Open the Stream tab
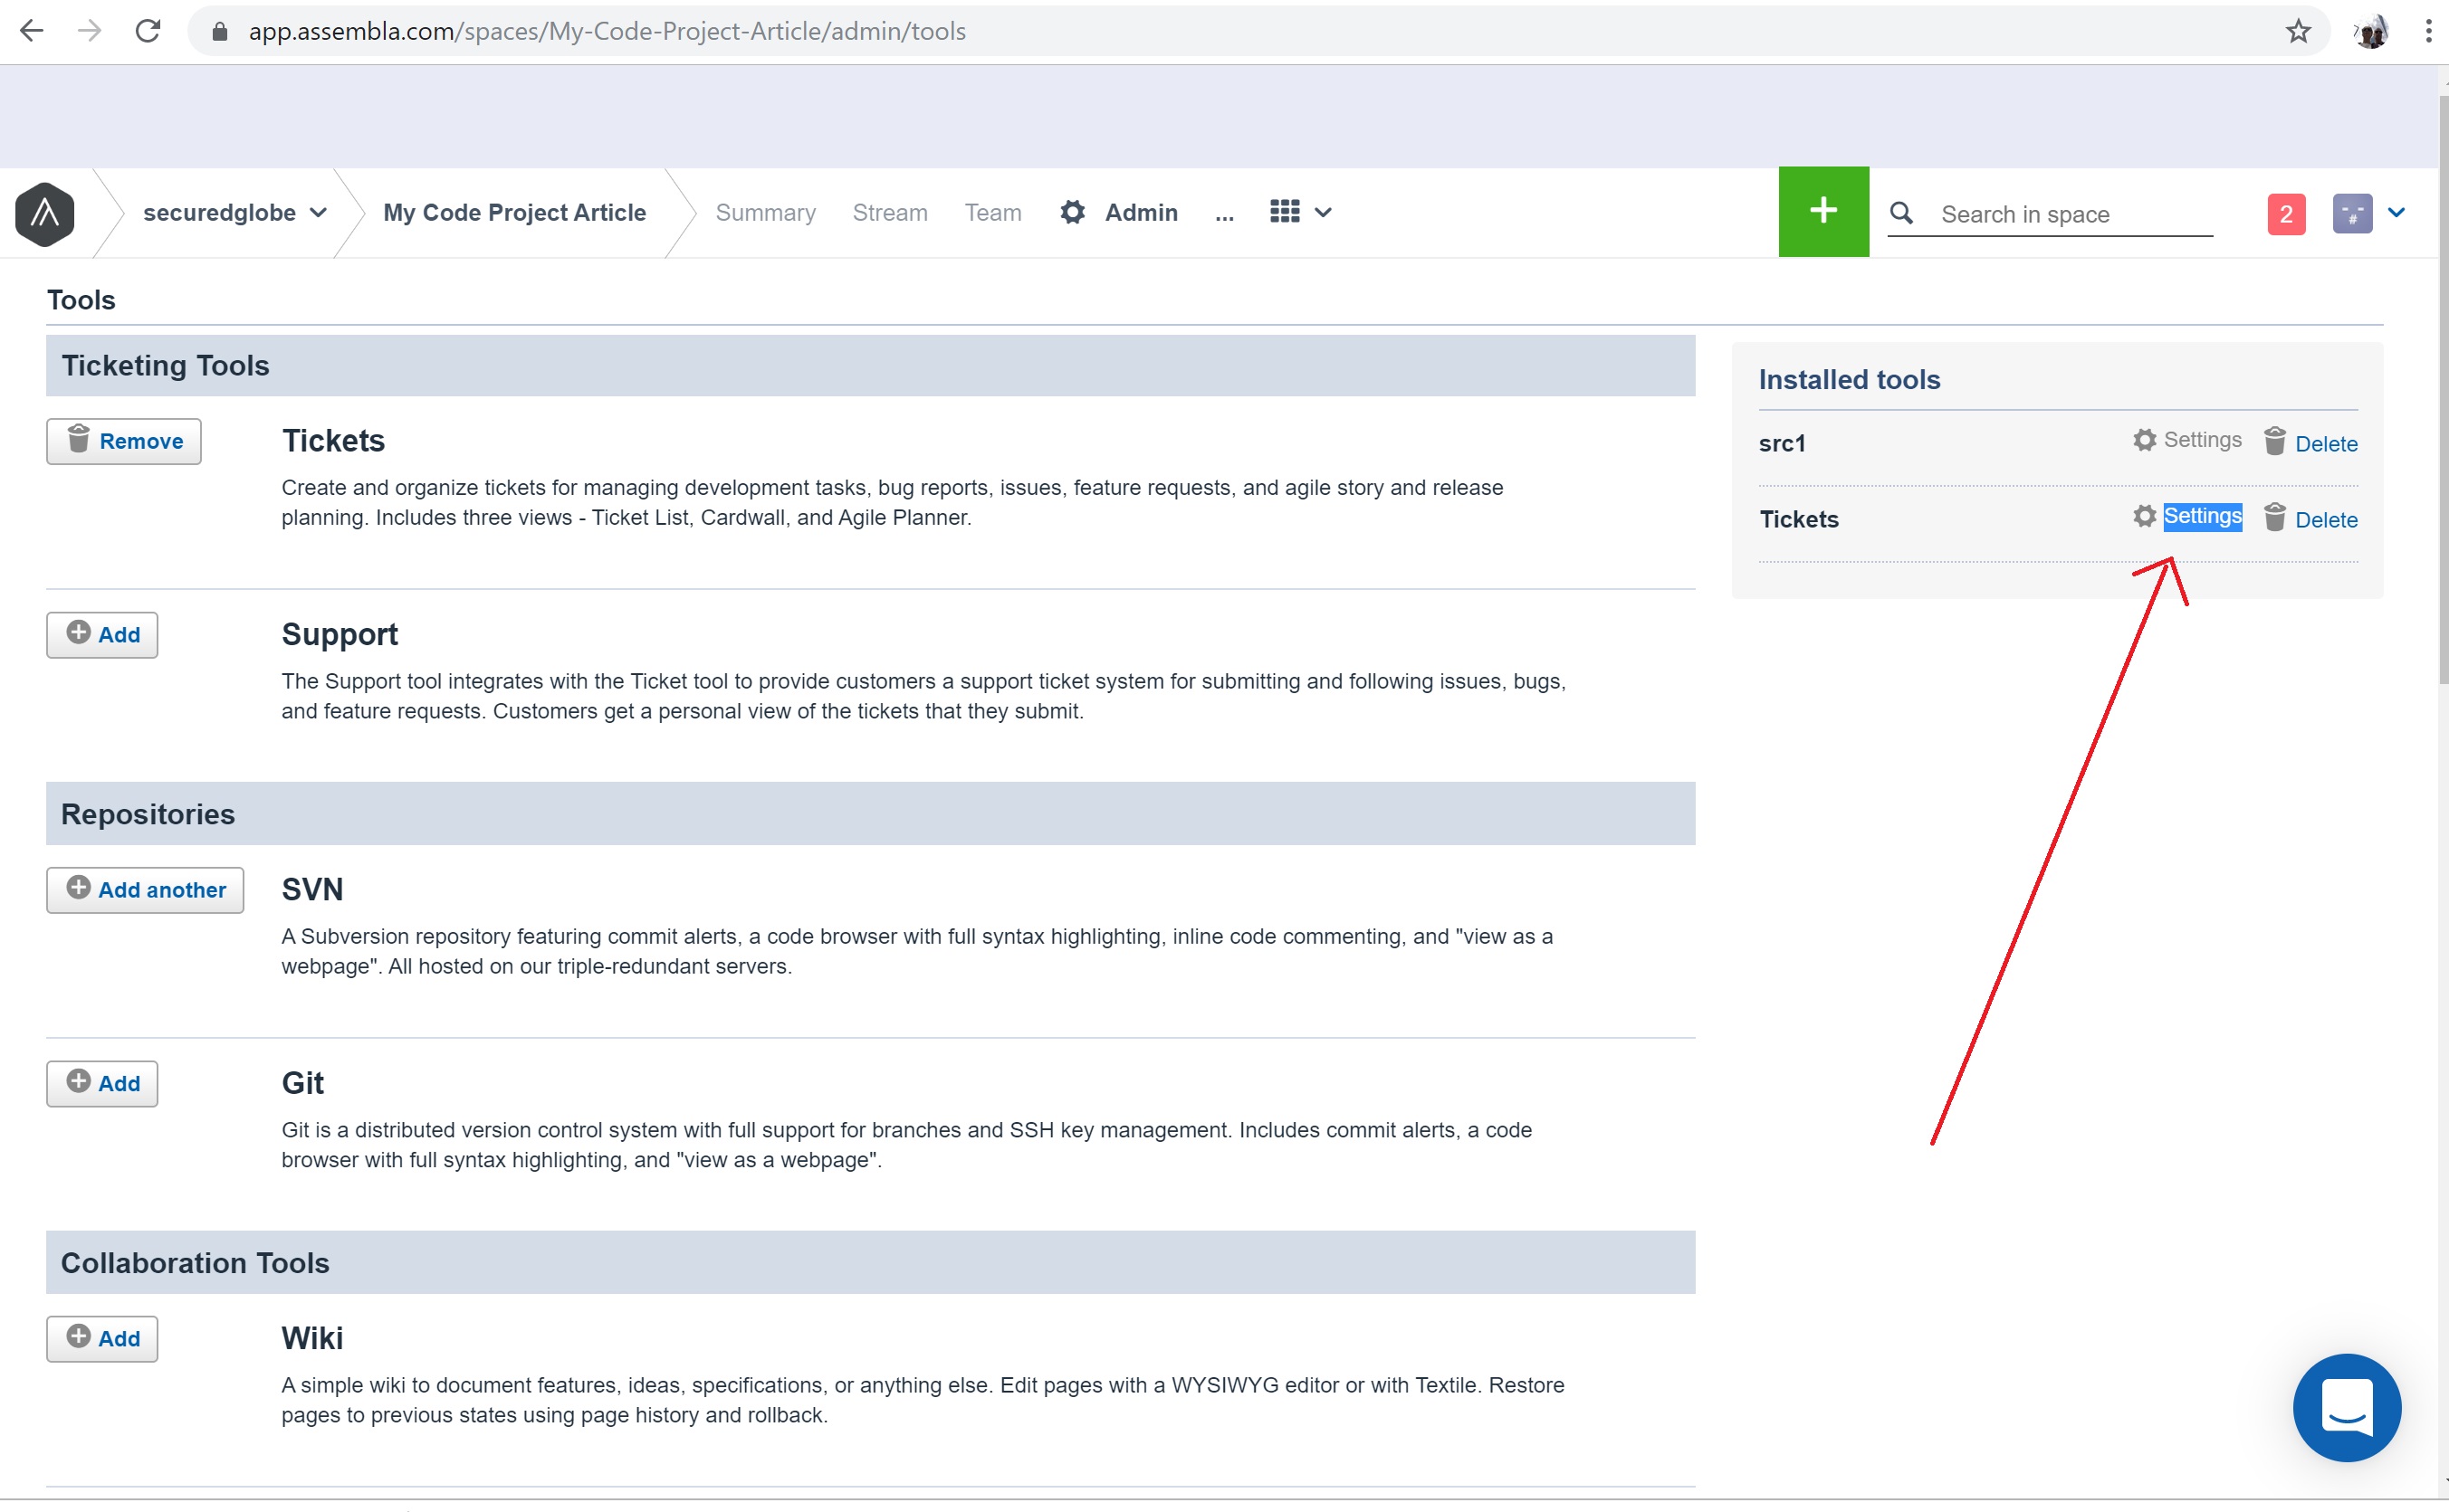Image resolution: width=2449 pixels, height=1512 pixels. pyautogui.click(x=889, y=212)
